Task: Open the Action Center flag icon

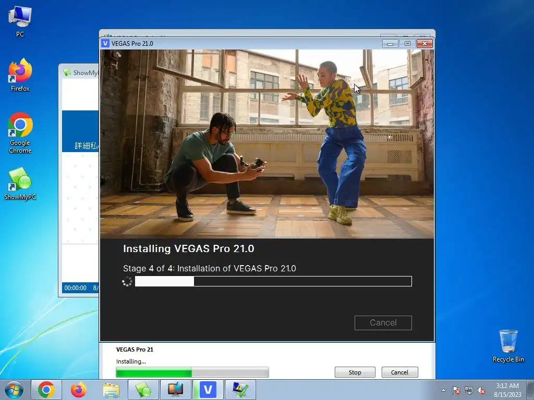Action: [456, 390]
